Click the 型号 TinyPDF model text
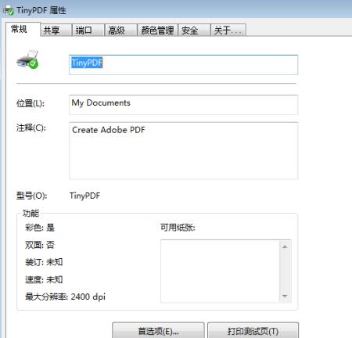 coord(84,196)
